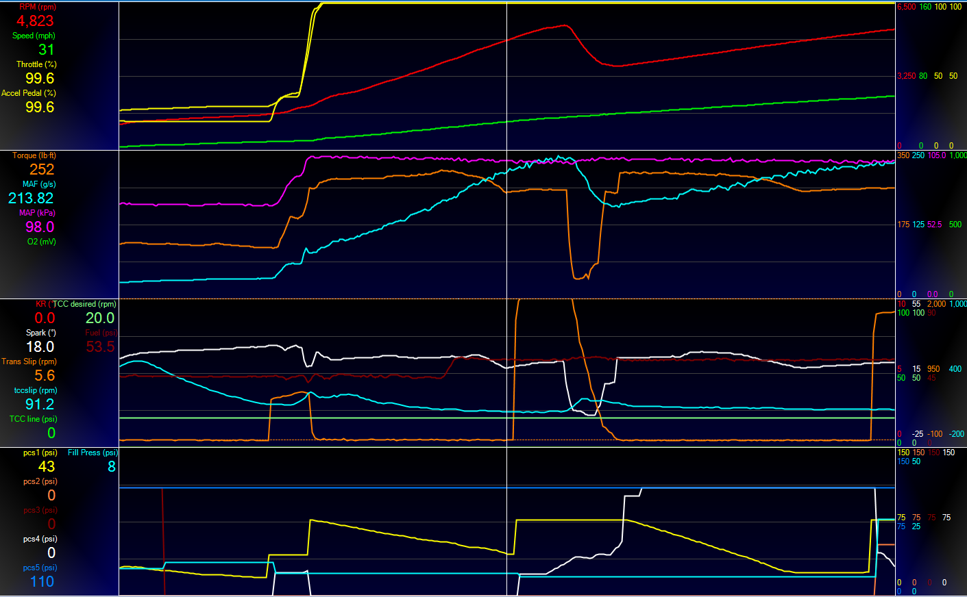The height and width of the screenshot is (597, 967).
Task: Click the MAP value 98.0
Action: (40, 227)
